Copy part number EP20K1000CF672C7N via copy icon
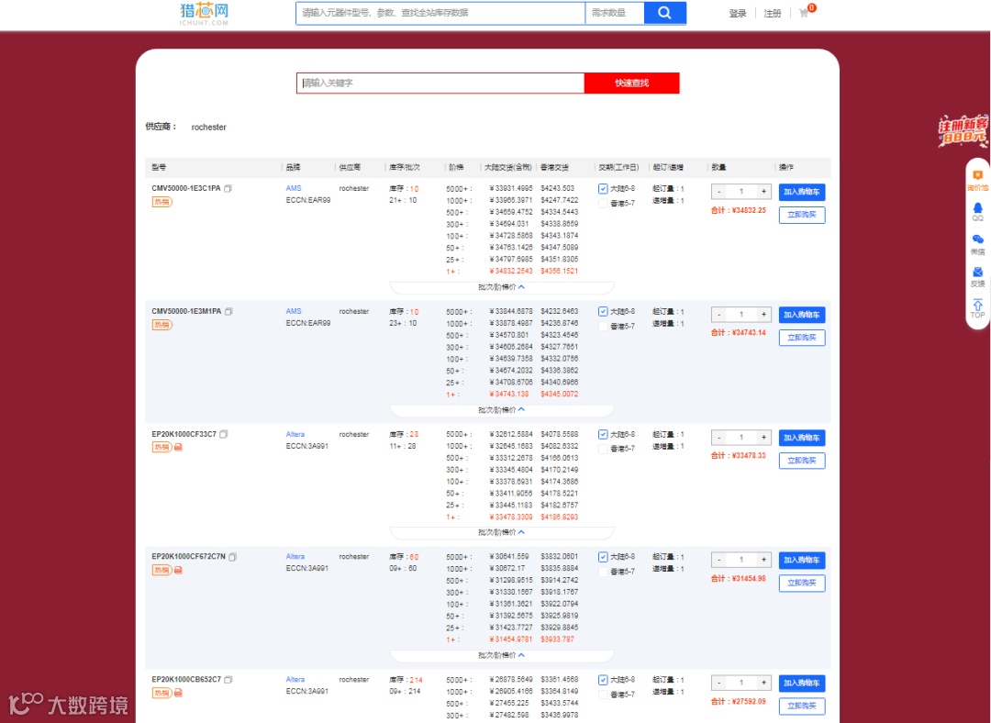 coord(232,557)
